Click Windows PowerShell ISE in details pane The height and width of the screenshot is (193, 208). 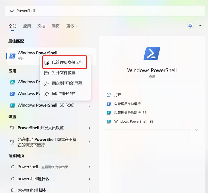(x=134, y=121)
